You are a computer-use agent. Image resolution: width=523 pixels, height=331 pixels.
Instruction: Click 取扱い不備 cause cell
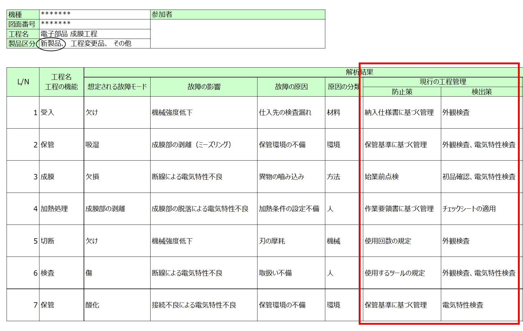[291, 273]
